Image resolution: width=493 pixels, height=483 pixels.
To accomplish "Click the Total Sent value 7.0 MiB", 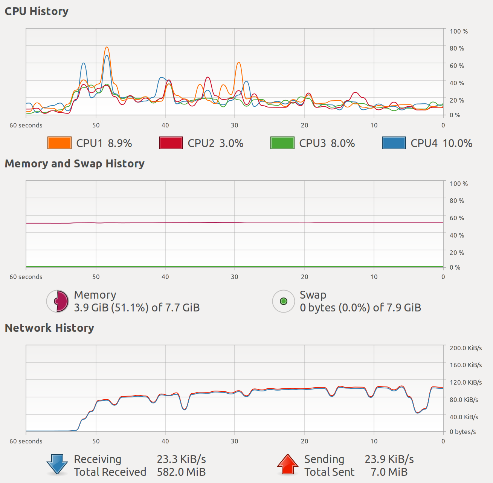I will tap(389, 472).
